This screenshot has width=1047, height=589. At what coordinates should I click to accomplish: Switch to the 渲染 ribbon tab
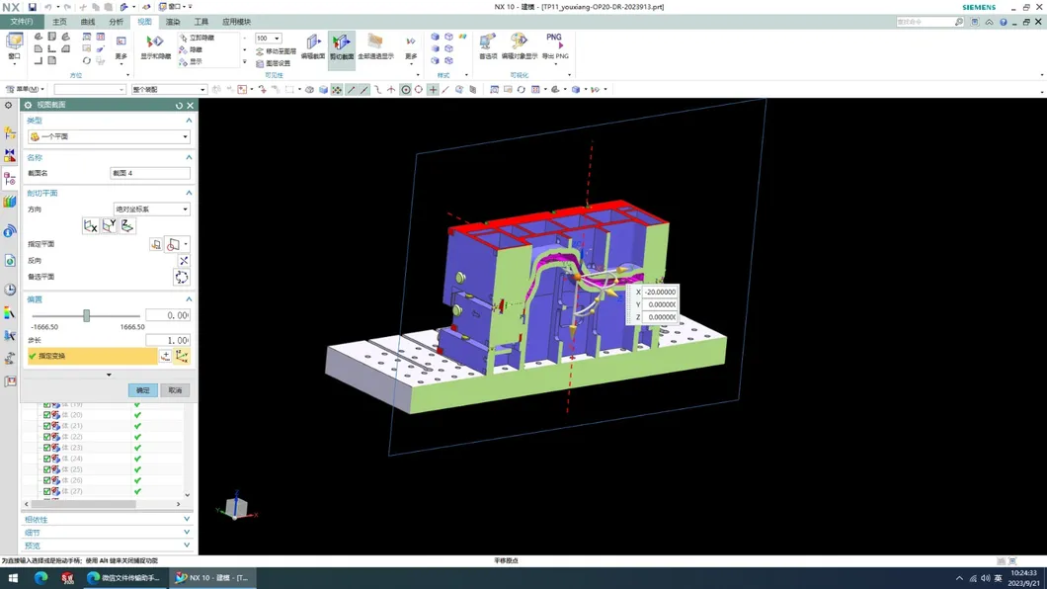tap(173, 21)
